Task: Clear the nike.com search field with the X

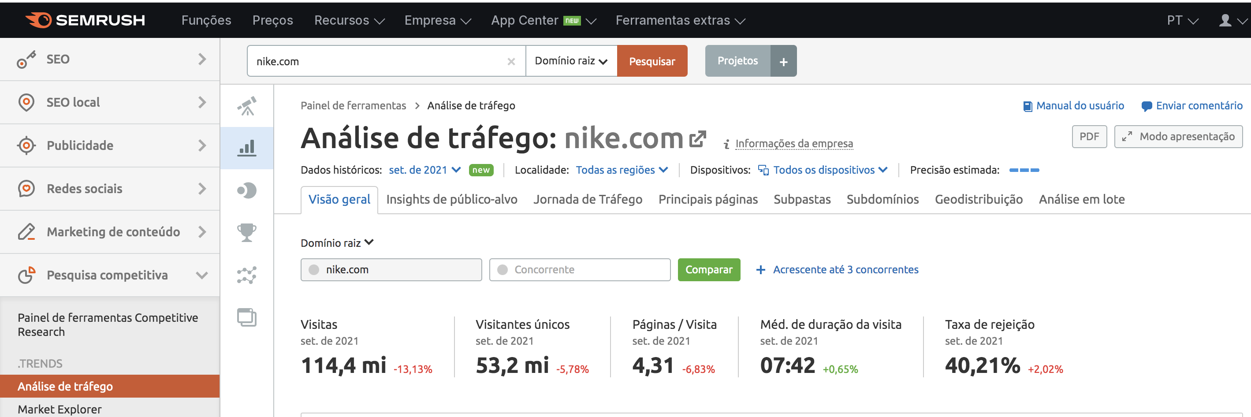Action: [511, 61]
